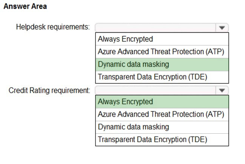This screenshot has height=164, width=245.
Task: Select Dynamic data masking for Credit Rating
Action: [x=162, y=127]
